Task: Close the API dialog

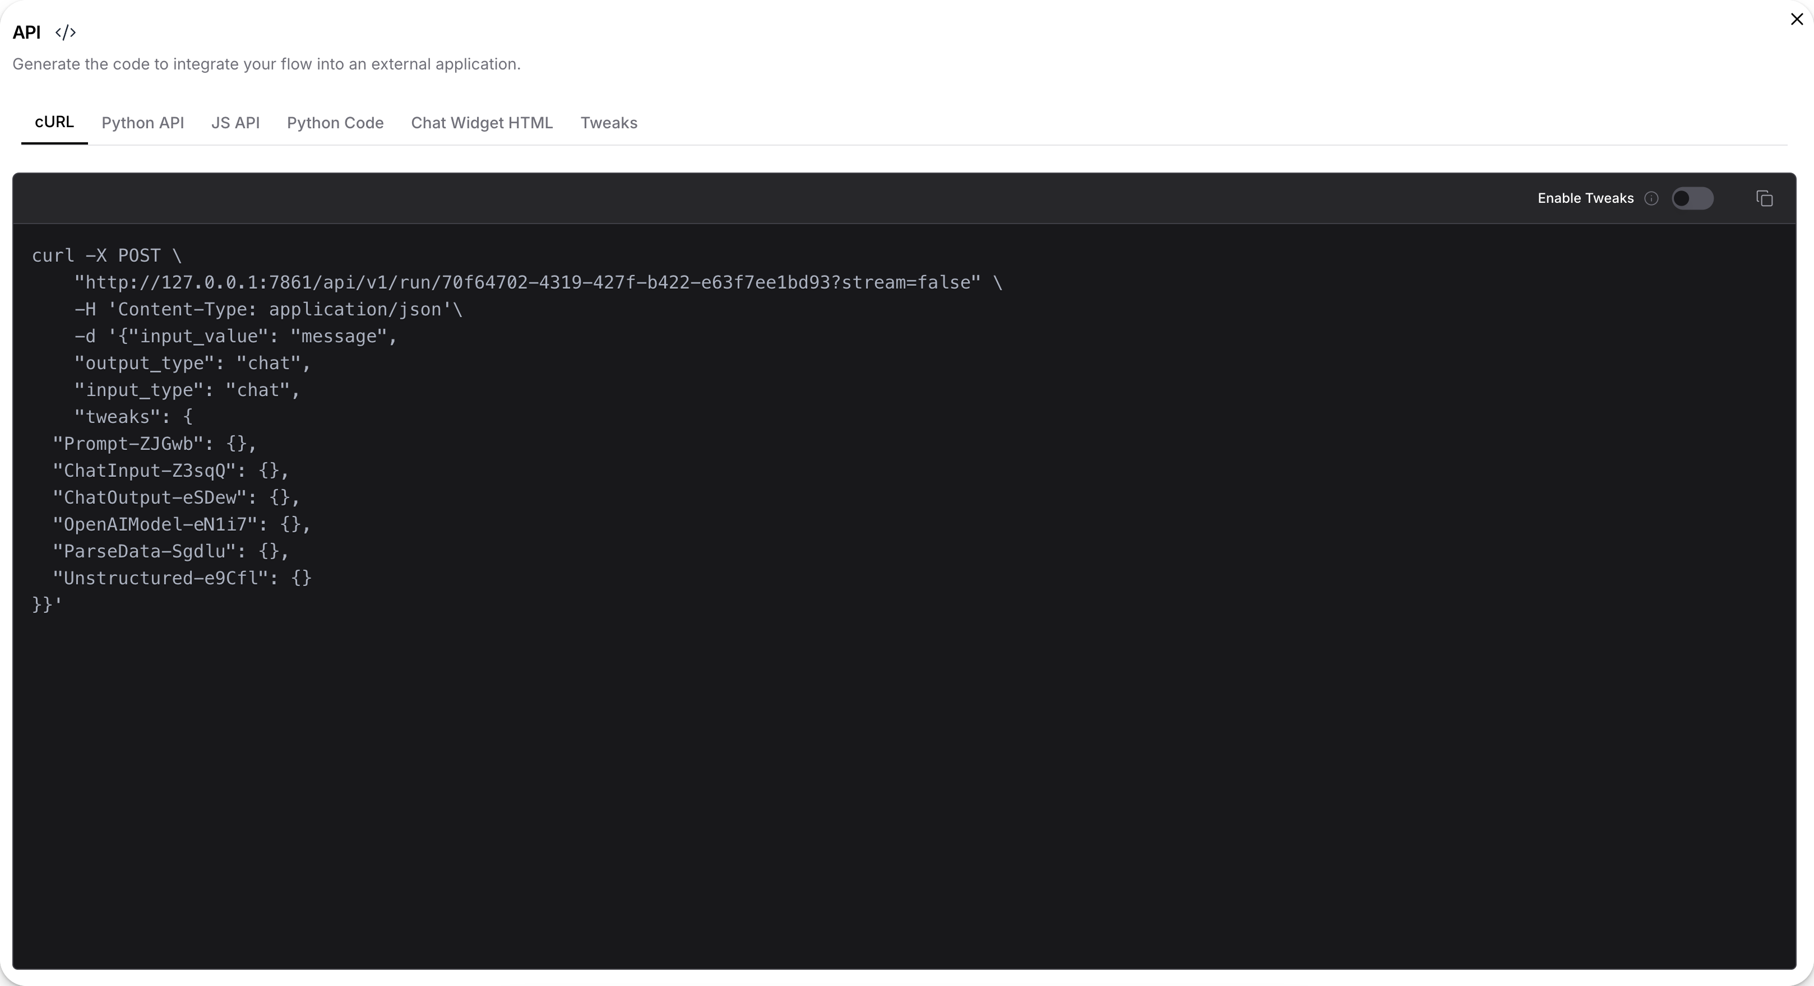Action: [1797, 19]
